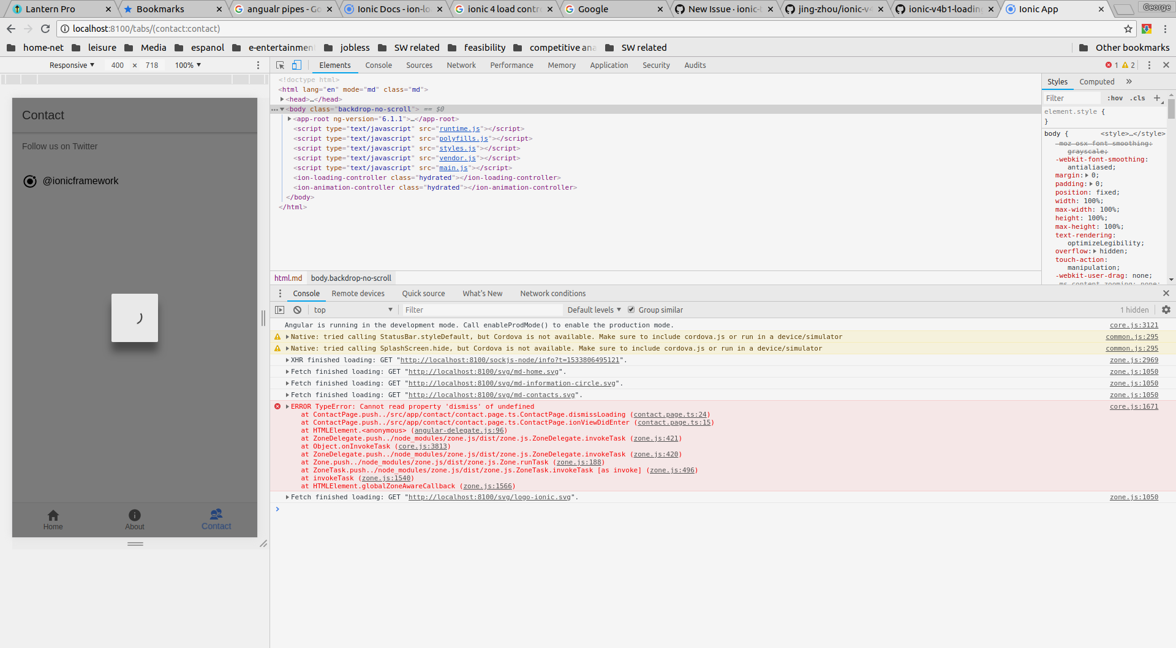Open the drawer options menu

[x=280, y=293]
